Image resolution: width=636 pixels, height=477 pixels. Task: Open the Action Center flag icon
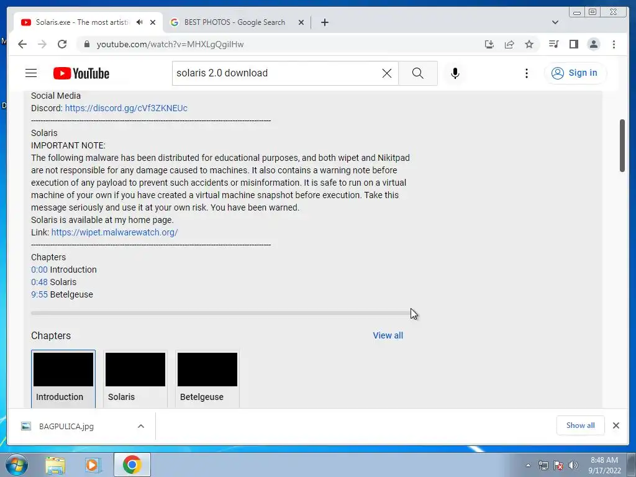558,465
